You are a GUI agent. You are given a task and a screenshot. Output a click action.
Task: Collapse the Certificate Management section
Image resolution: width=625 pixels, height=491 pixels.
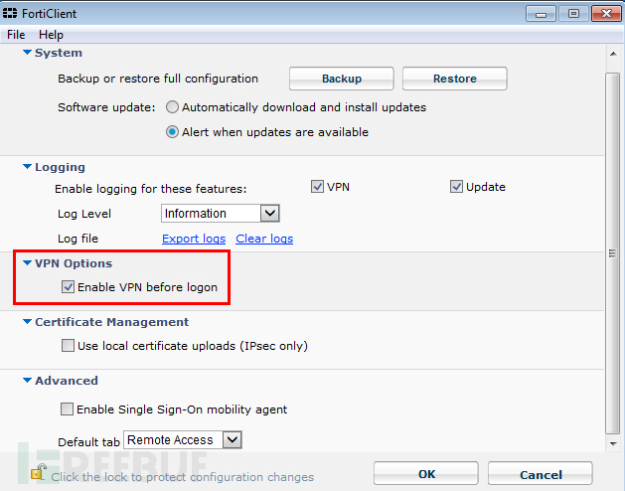[x=27, y=322]
